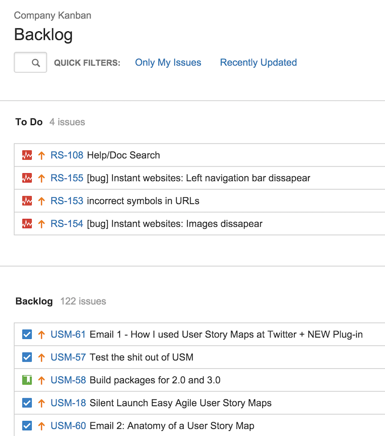Viewport: 385px width, 436px height.
Task: Click the bug type icon beside RS-154
Action: click(x=28, y=223)
